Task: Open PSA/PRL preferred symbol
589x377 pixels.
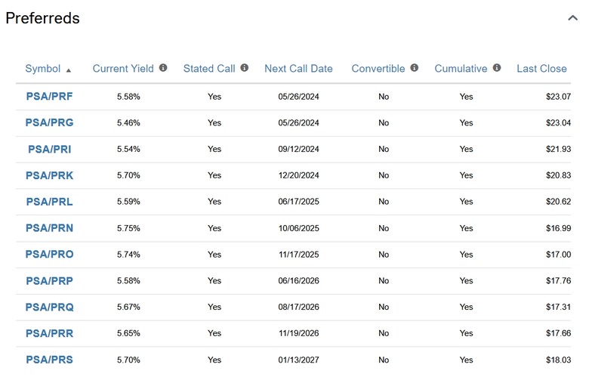Action: 49,202
